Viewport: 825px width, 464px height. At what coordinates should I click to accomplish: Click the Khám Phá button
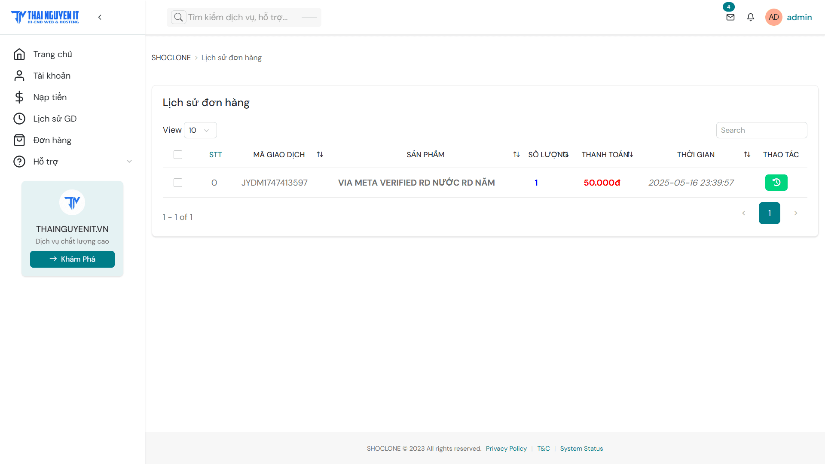(x=72, y=259)
